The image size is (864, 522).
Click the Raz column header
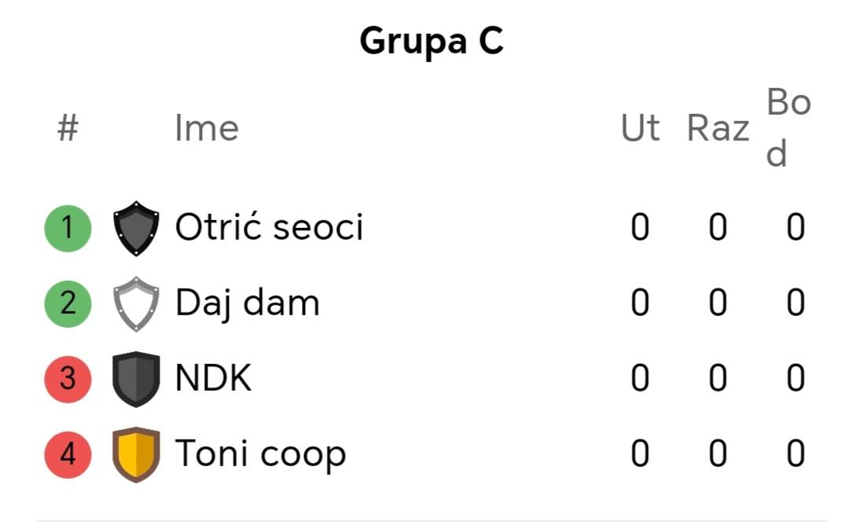coord(718,128)
